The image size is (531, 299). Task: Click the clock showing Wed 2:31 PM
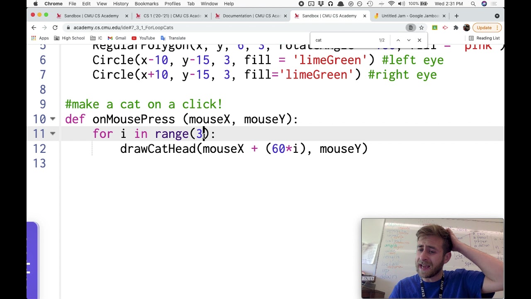[x=449, y=4]
